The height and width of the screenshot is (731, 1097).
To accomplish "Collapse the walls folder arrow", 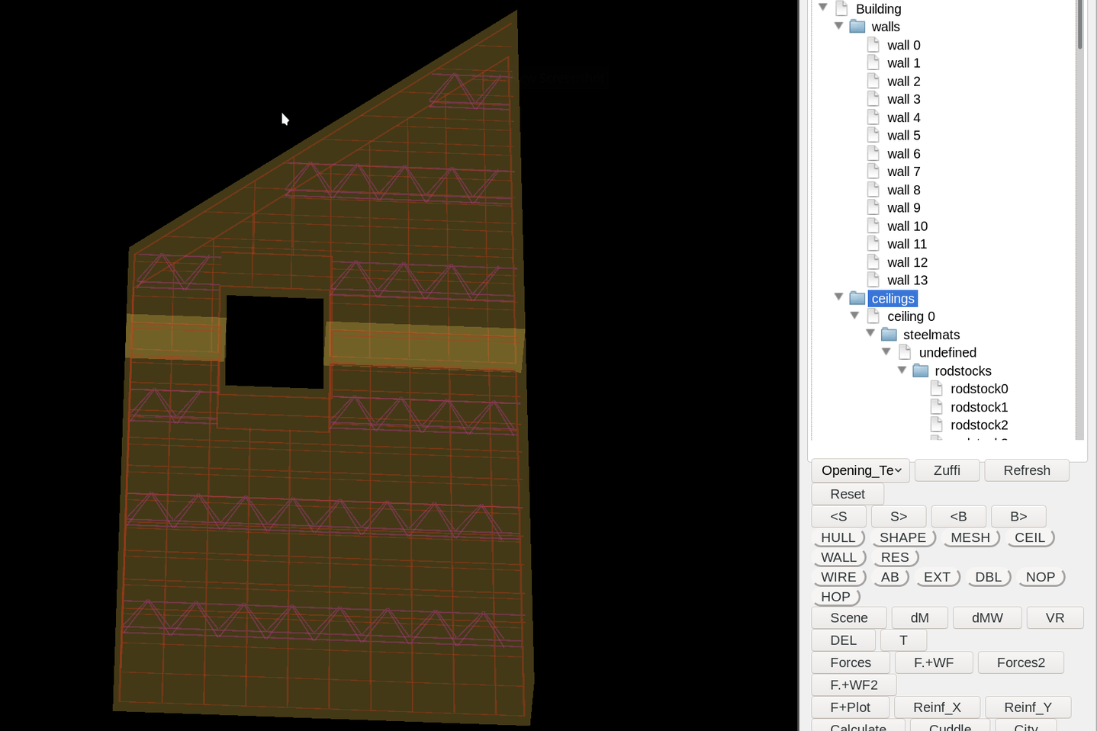I will (x=839, y=26).
